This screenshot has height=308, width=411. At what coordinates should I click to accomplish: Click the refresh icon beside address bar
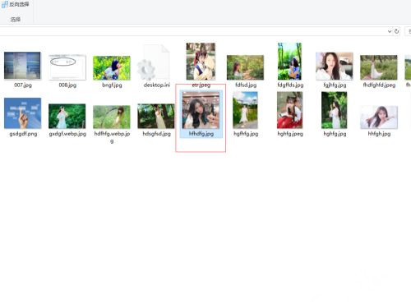[396, 31]
